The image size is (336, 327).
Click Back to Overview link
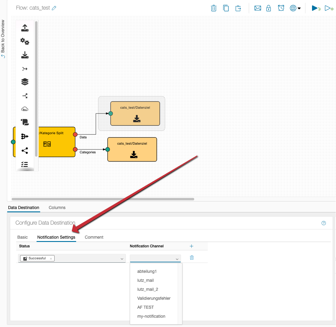click(3, 39)
